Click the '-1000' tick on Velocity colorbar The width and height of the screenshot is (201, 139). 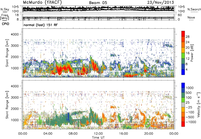tap(191, 122)
